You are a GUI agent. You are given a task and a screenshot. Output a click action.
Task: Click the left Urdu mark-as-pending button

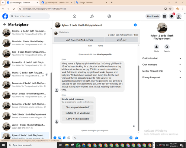click(79, 40)
